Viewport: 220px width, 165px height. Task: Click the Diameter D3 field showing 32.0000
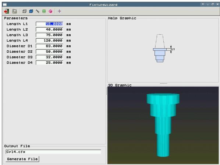pyautogui.click(x=49, y=57)
